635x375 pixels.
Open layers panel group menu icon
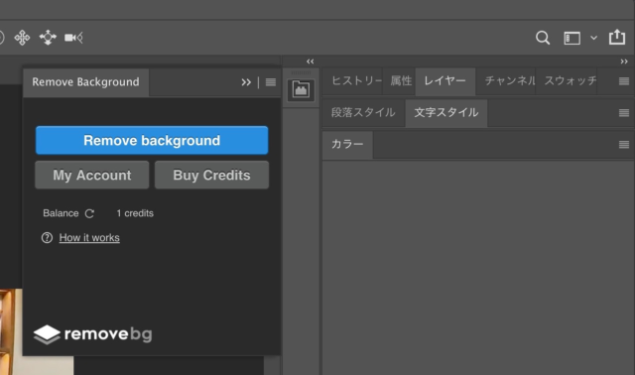pos(624,81)
